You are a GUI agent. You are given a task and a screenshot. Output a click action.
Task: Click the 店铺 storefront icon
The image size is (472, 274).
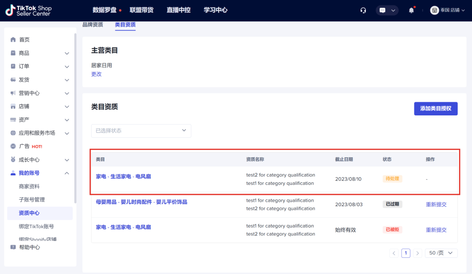13,106
